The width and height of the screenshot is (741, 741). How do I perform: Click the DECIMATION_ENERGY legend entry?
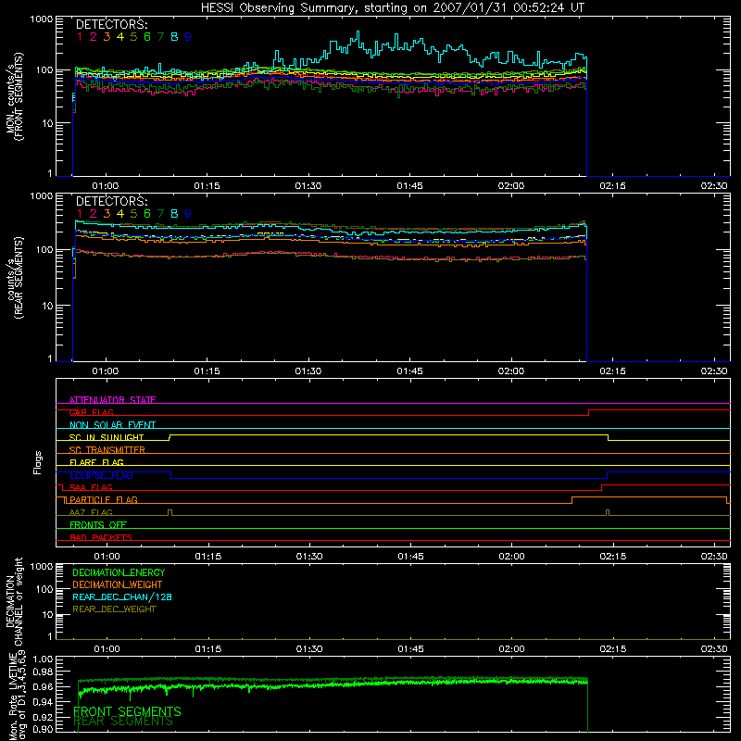point(119,572)
